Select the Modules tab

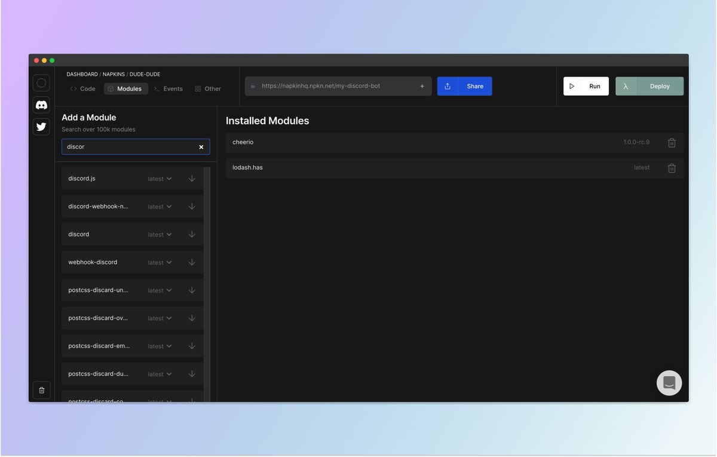tap(126, 88)
